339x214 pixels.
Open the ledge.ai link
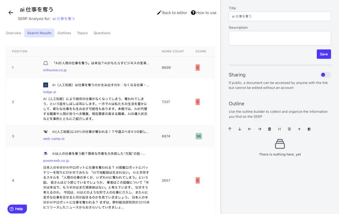(x=50, y=92)
